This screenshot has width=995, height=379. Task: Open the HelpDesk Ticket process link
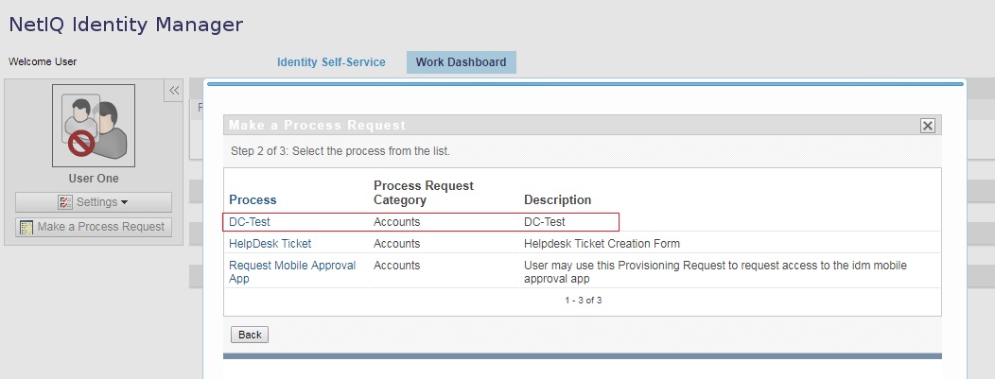coord(271,243)
